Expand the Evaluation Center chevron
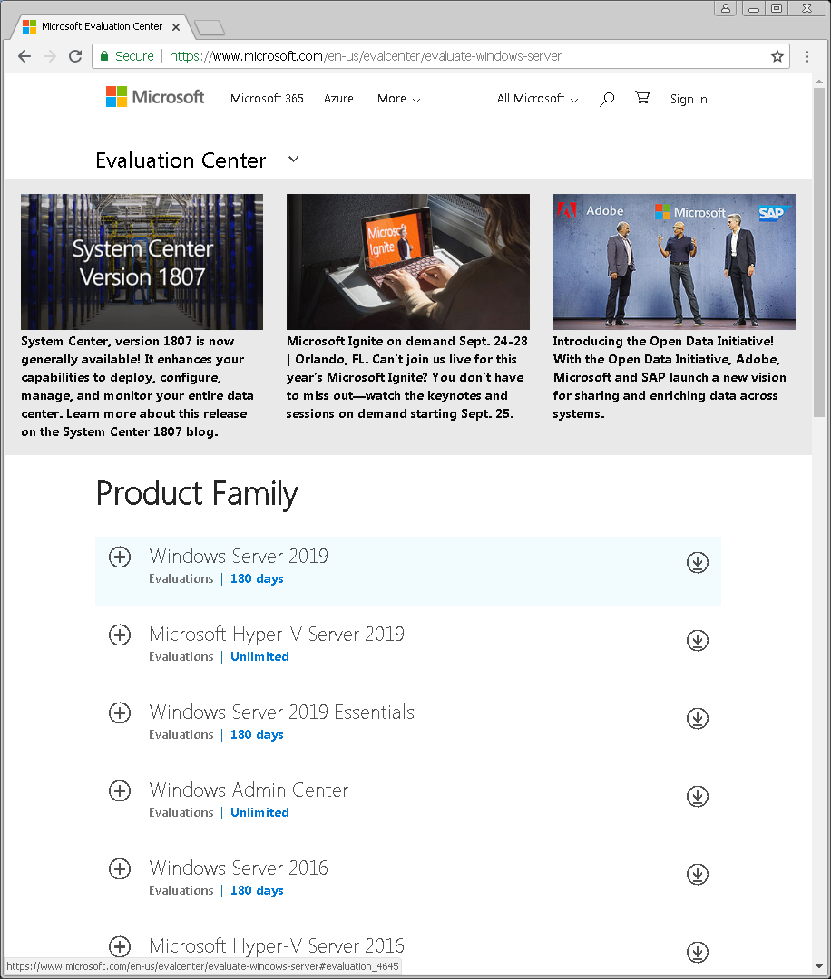The width and height of the screenshot is (831, 979). click(293, 160)
